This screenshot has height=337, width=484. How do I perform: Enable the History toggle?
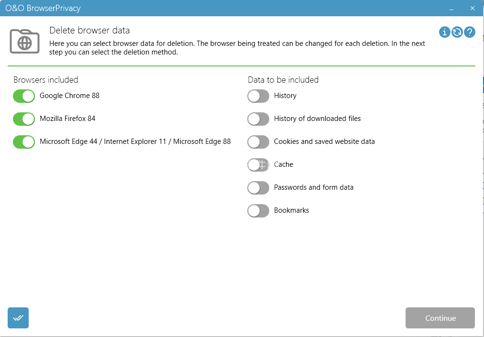(258, 96)
